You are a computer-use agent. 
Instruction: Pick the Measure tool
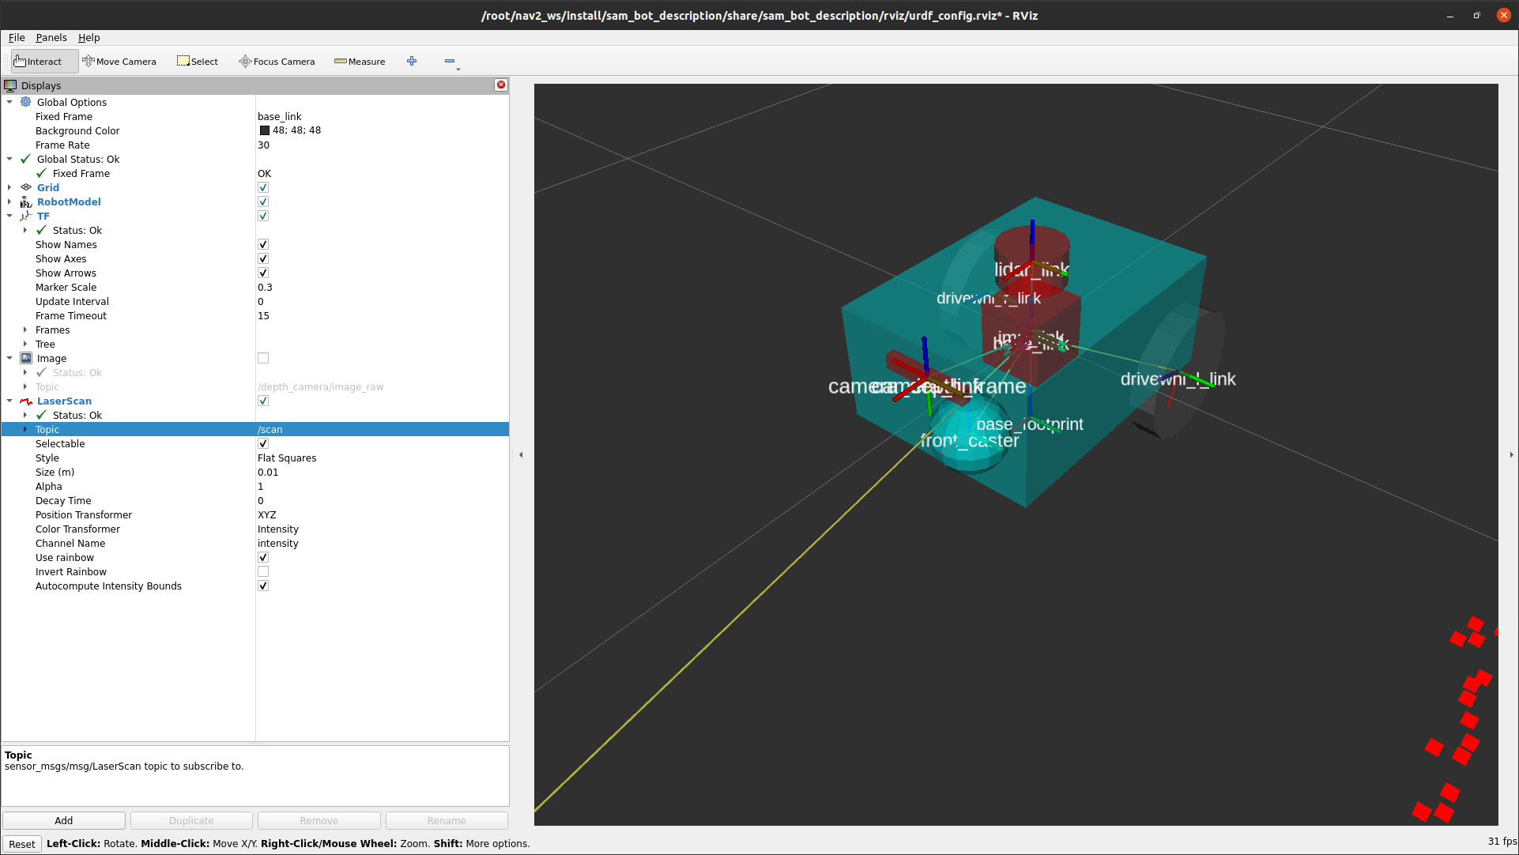point(360,61)
